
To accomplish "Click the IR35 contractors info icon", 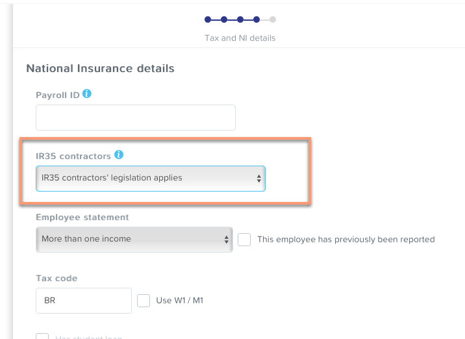I will click(x=118, y=155).
